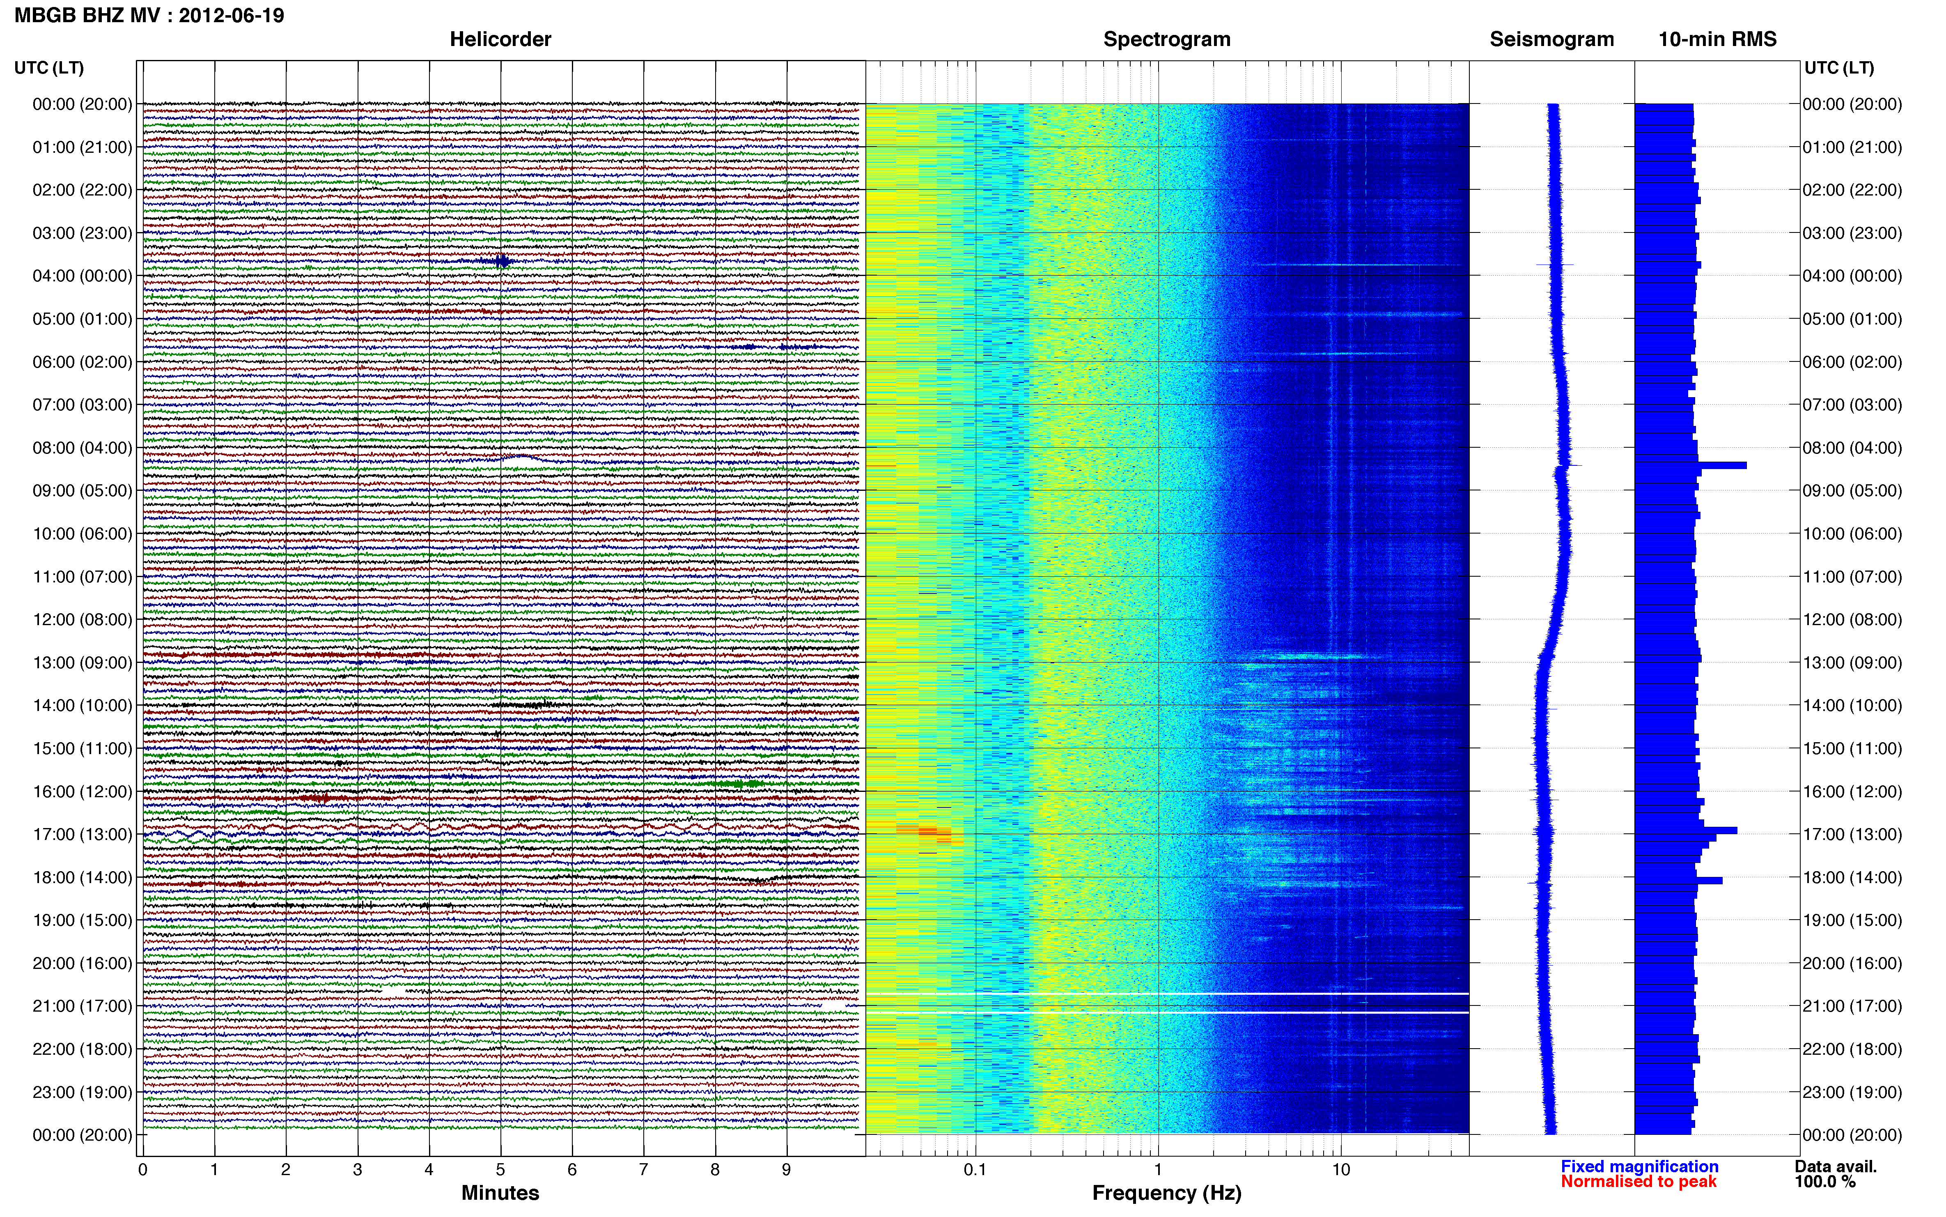
Task: Click the 0 tick on the Minutes axis
Action: pyautogui.click(x=143, y=1170)
